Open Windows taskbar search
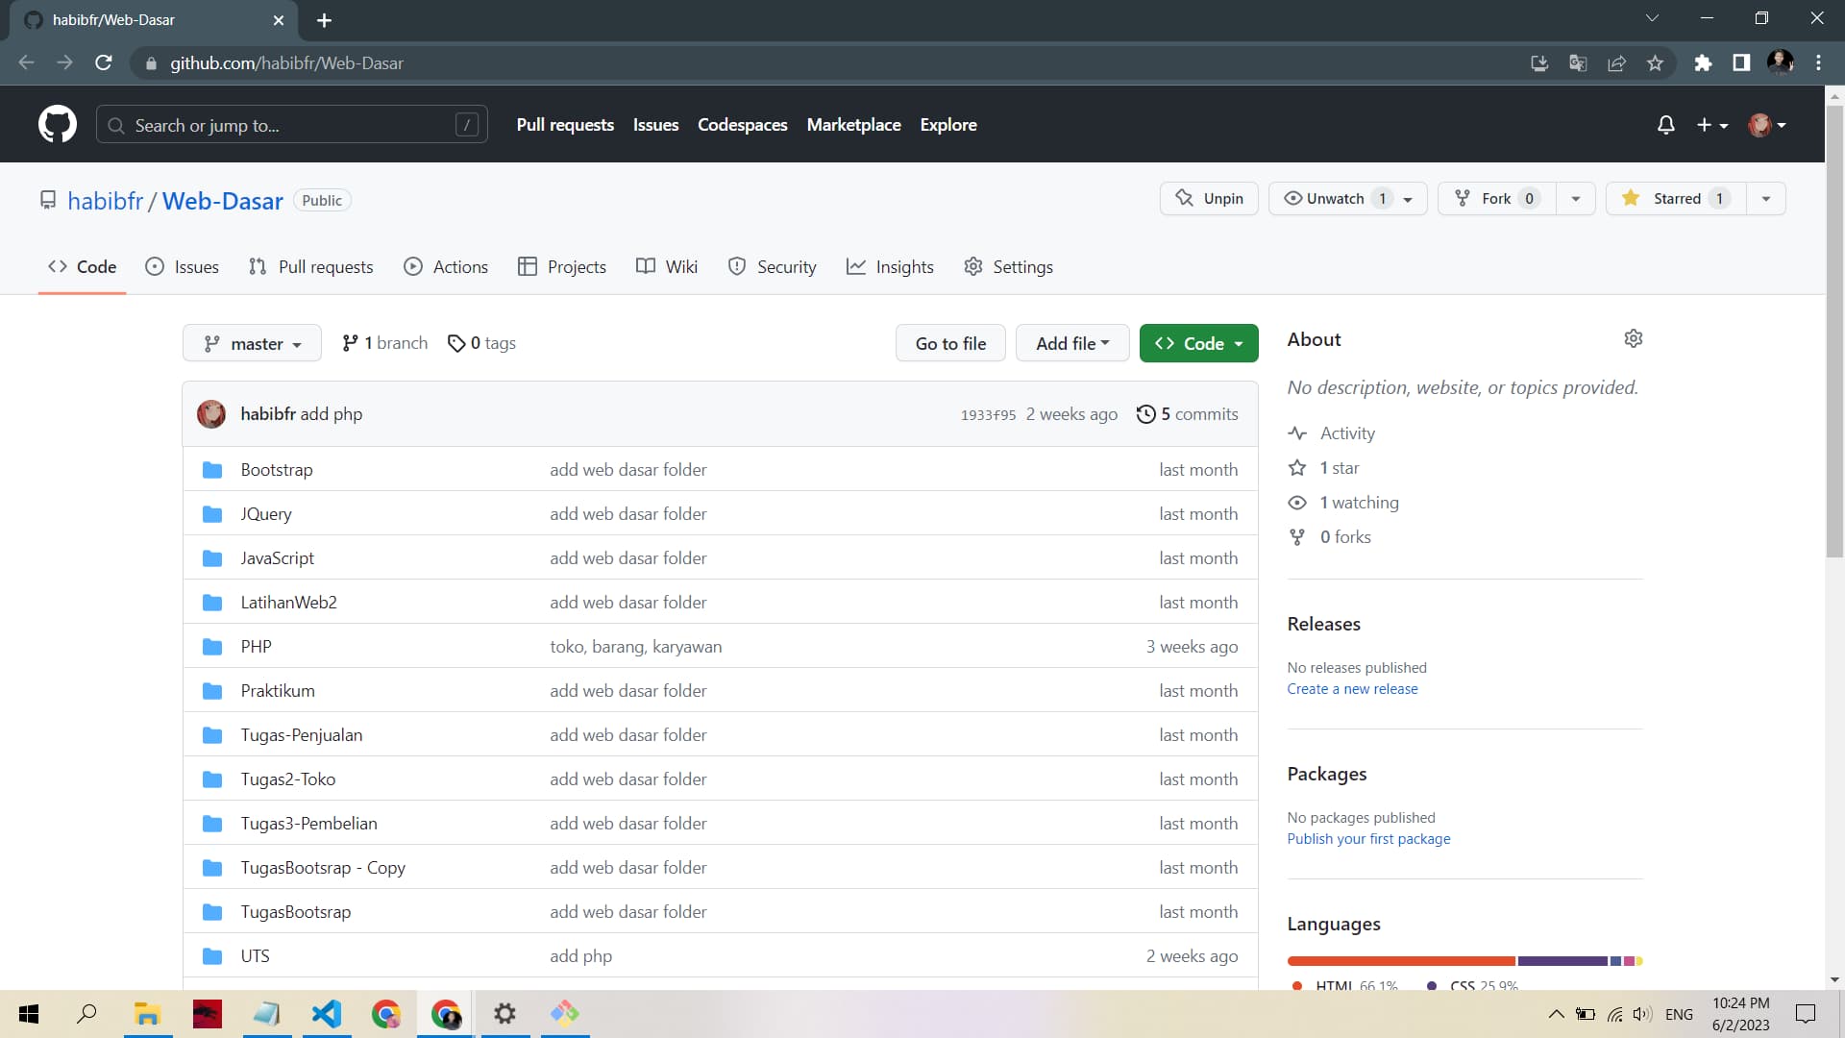 [x=86, y=1014]
